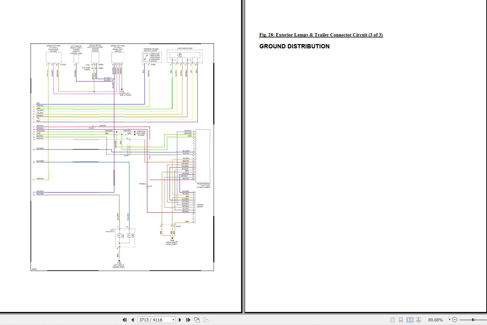This screenshot has height=325, width=487.
Task: Toggle two-page facing view
Action: click(410, 320)
